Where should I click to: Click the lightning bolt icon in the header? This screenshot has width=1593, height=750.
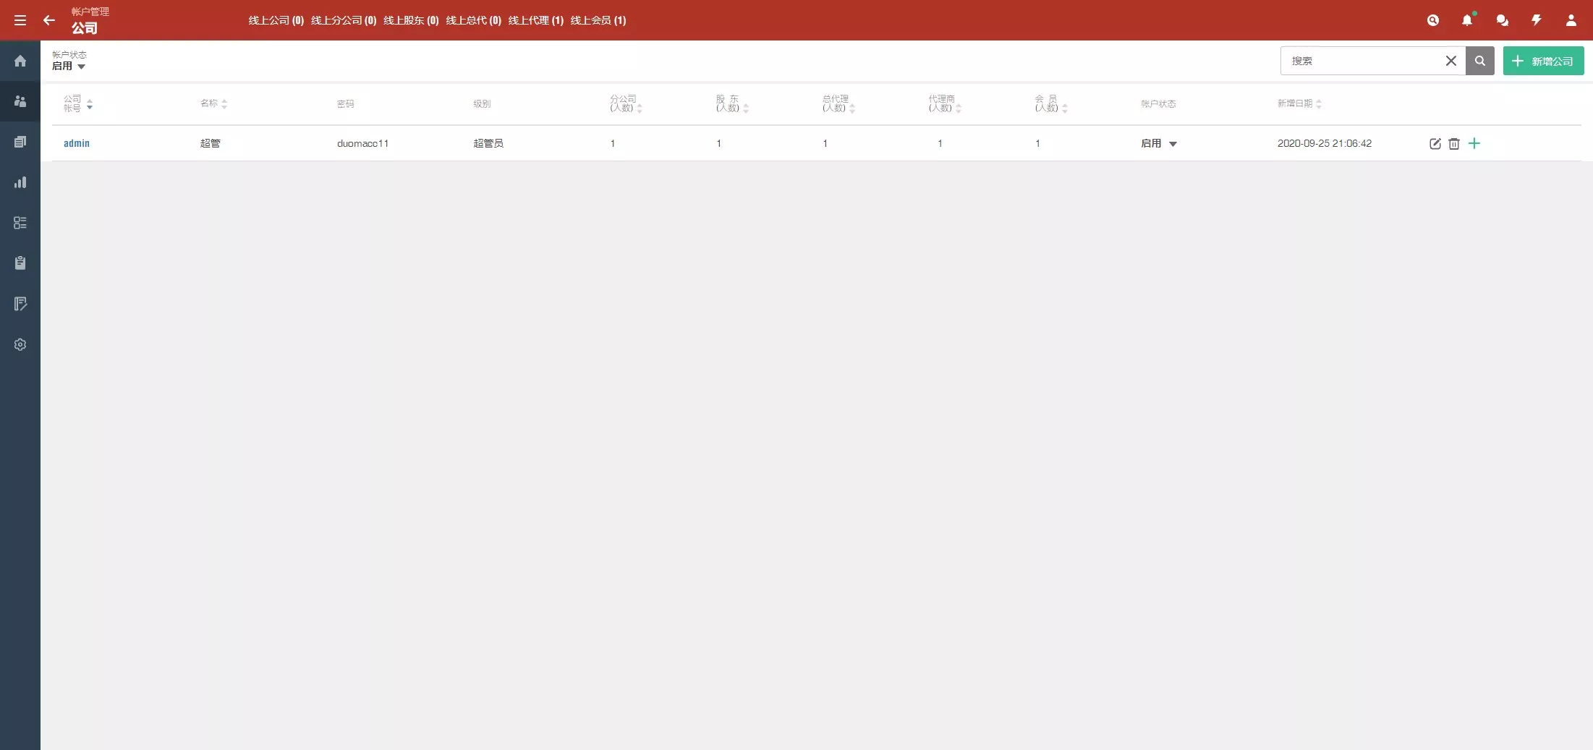click(1537, 20)
